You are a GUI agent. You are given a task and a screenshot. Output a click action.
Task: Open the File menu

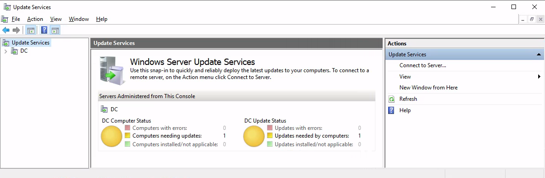pos(16,19)
